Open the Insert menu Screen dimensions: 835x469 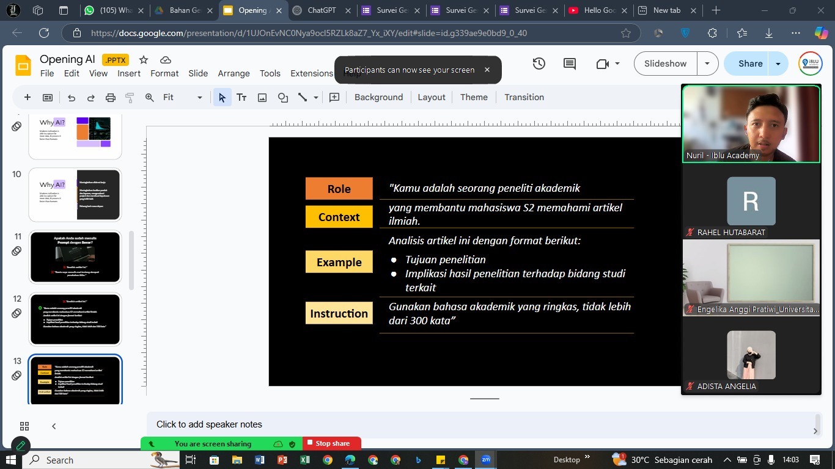point(129,73)
